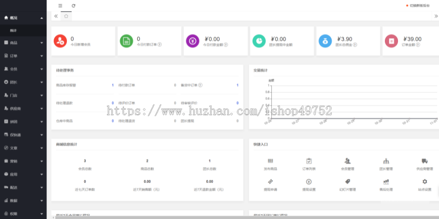Click the refresh icon in top bar
The image size is (439, 219).
point(73,5)
